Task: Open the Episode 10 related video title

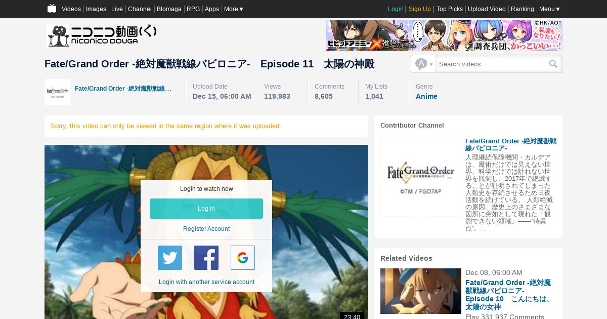Action: point(508,295)
